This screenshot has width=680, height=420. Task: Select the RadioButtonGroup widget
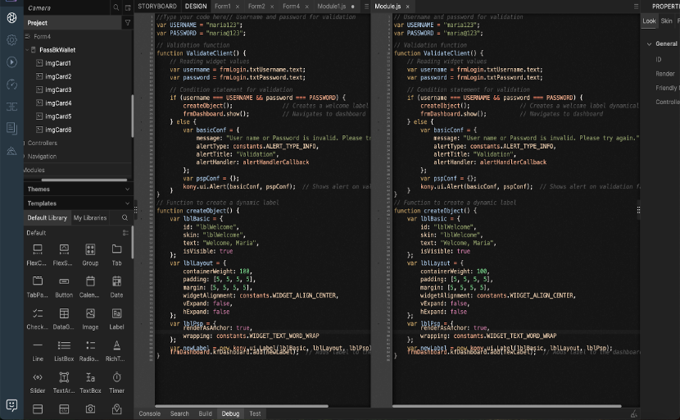pyautogui.click(x=91, y=345)
